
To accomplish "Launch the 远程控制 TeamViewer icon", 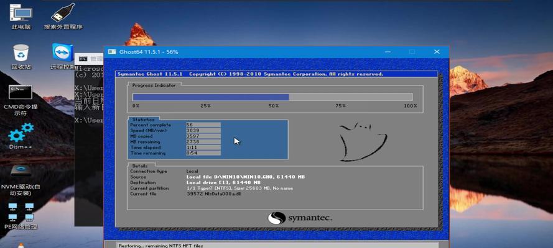I will [62, 56].
